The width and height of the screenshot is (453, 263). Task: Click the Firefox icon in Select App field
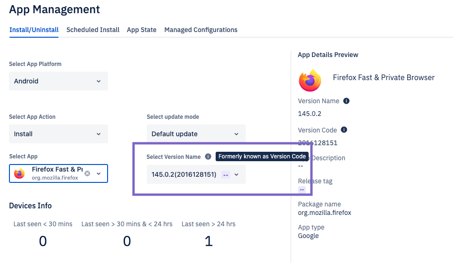[x=19, y=173]
